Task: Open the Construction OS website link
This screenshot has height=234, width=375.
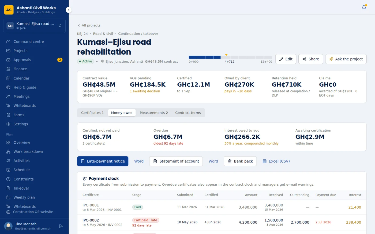Action: (30, 212)
